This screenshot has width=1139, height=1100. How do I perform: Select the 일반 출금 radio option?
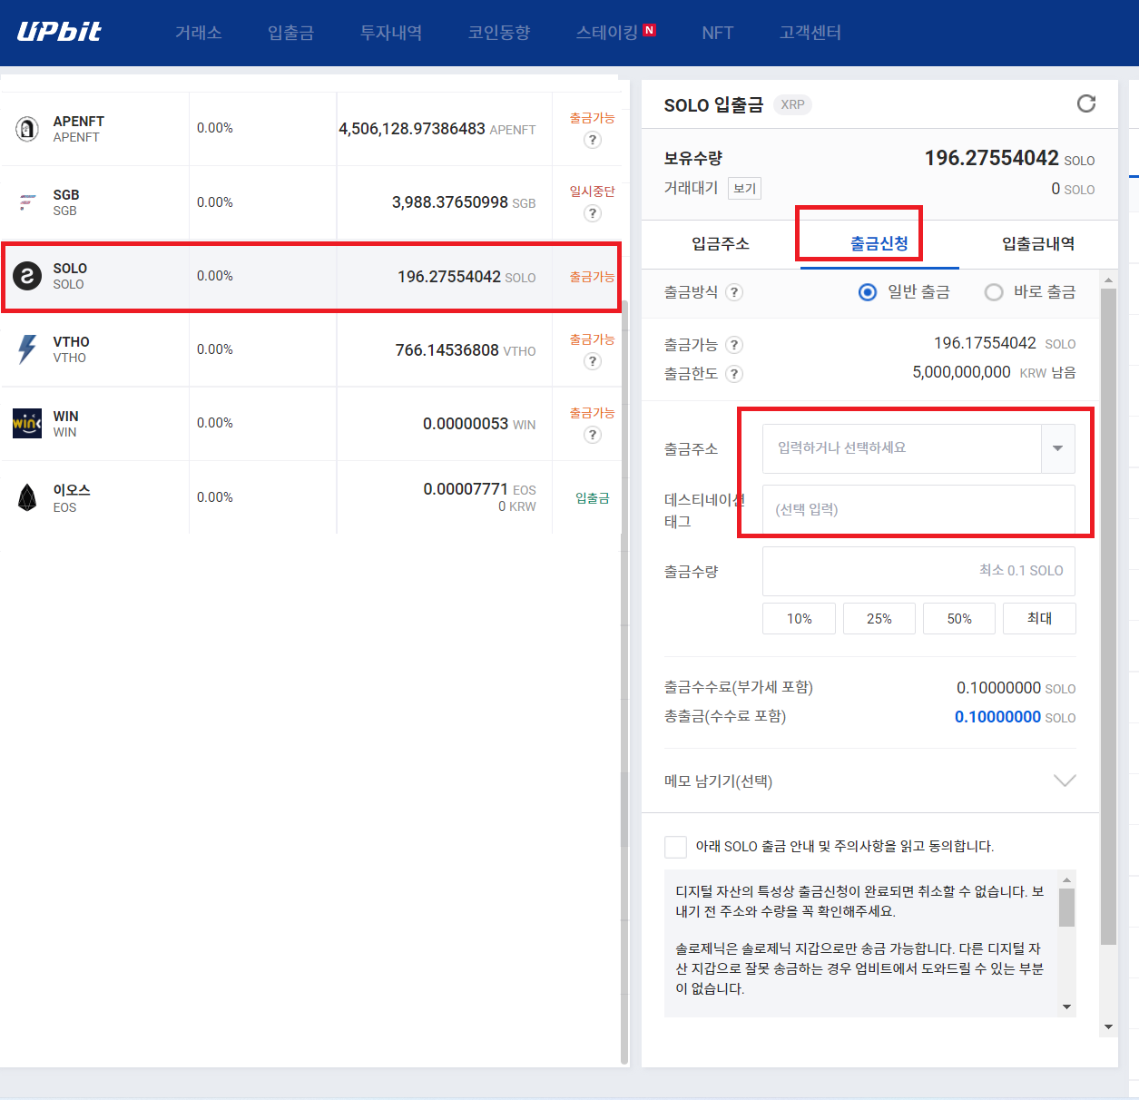pyautogui.click(x=868, y=292)
